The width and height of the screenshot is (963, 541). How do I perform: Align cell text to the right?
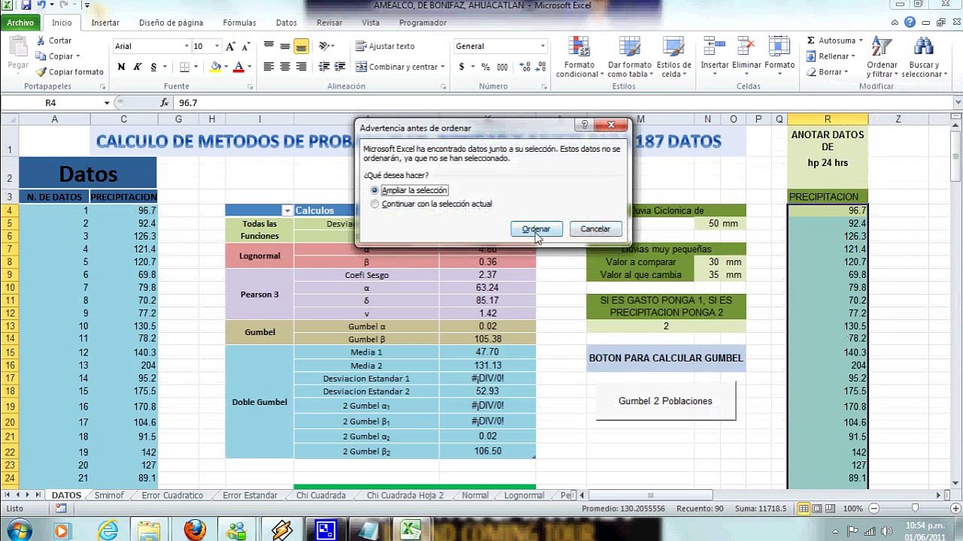(301, 67)
